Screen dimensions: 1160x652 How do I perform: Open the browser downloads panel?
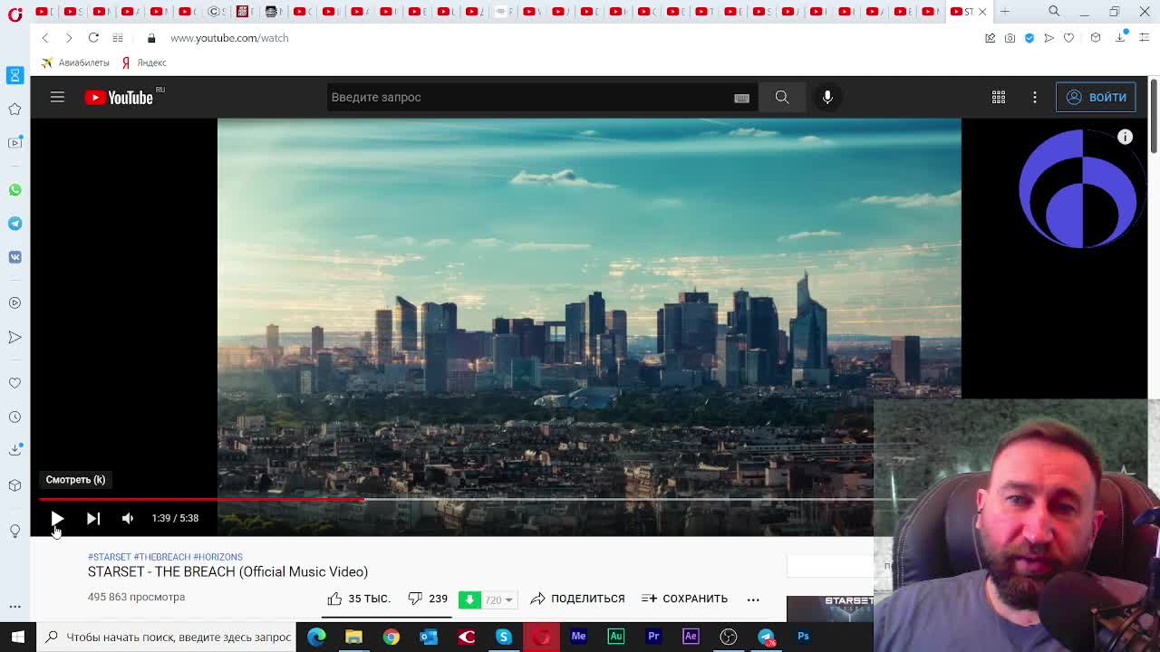pyautogui.click(x=1121, y=37)
